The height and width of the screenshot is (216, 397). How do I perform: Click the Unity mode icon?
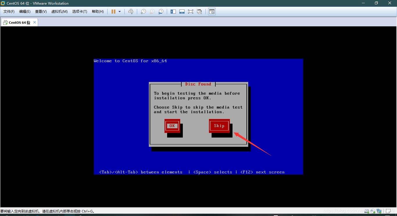click(199, 12)
